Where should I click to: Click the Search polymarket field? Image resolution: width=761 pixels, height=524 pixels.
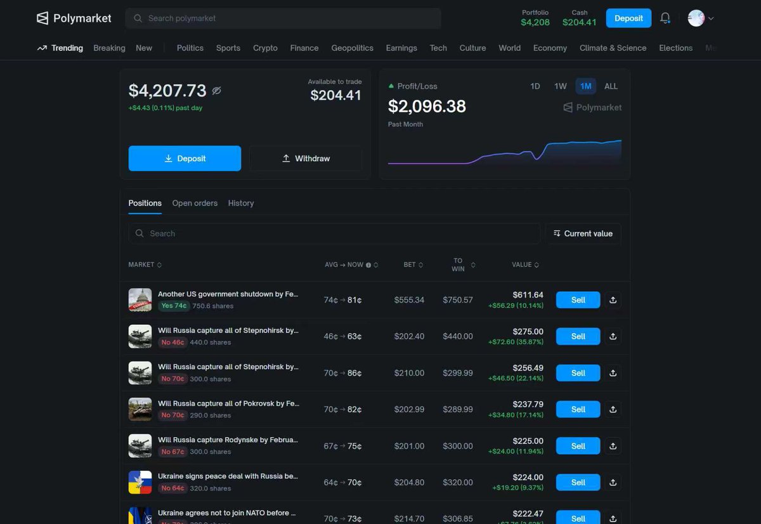[283, 18]
